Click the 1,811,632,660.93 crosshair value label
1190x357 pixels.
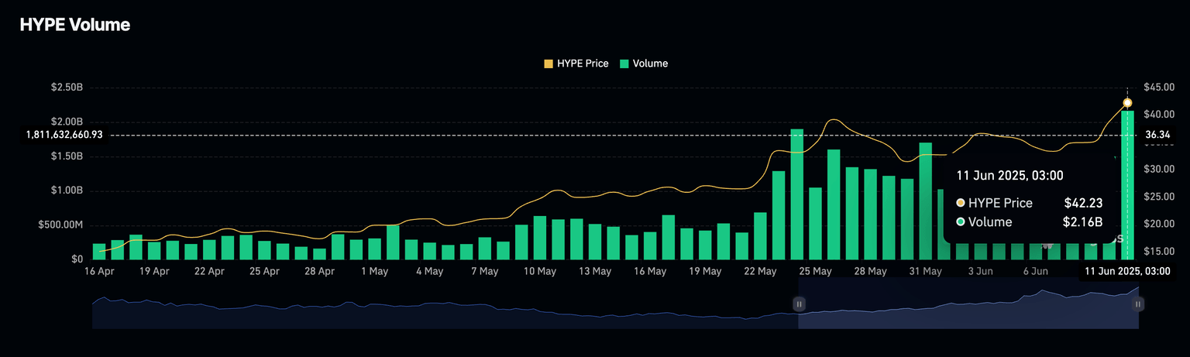pyautogui.click(x=64, y=135)
